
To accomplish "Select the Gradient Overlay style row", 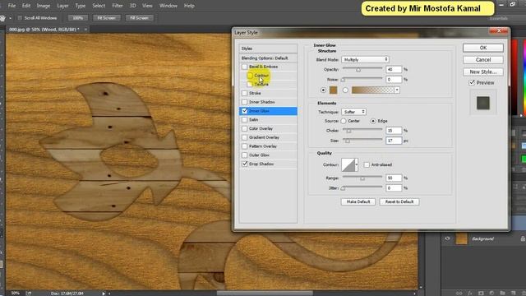I will tap(268, 137).
